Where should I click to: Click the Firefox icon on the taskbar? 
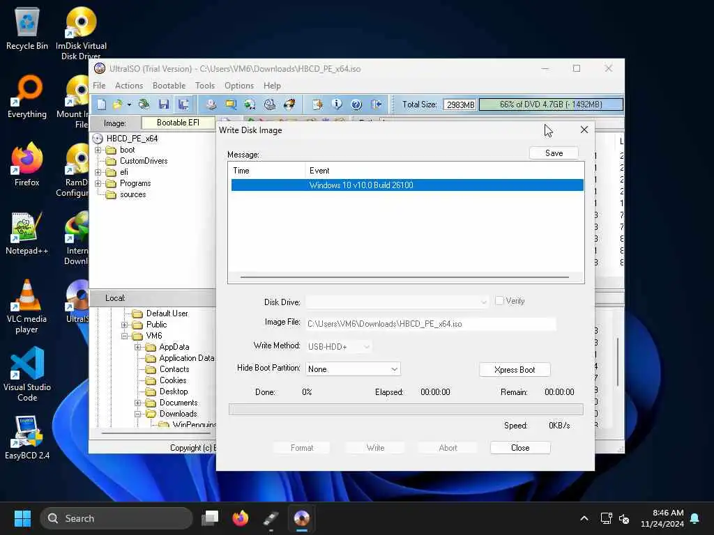241,518
